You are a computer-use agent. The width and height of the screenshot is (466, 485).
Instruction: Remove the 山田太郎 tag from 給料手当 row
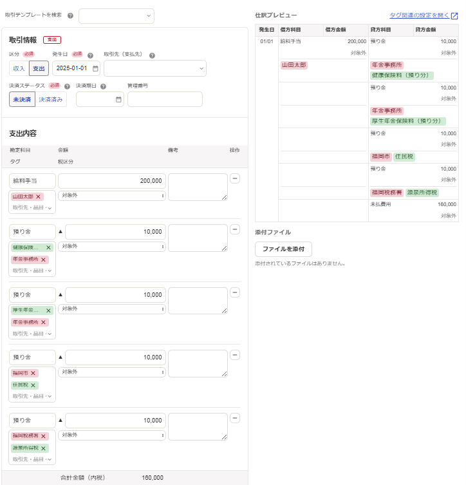click(38, 196)
